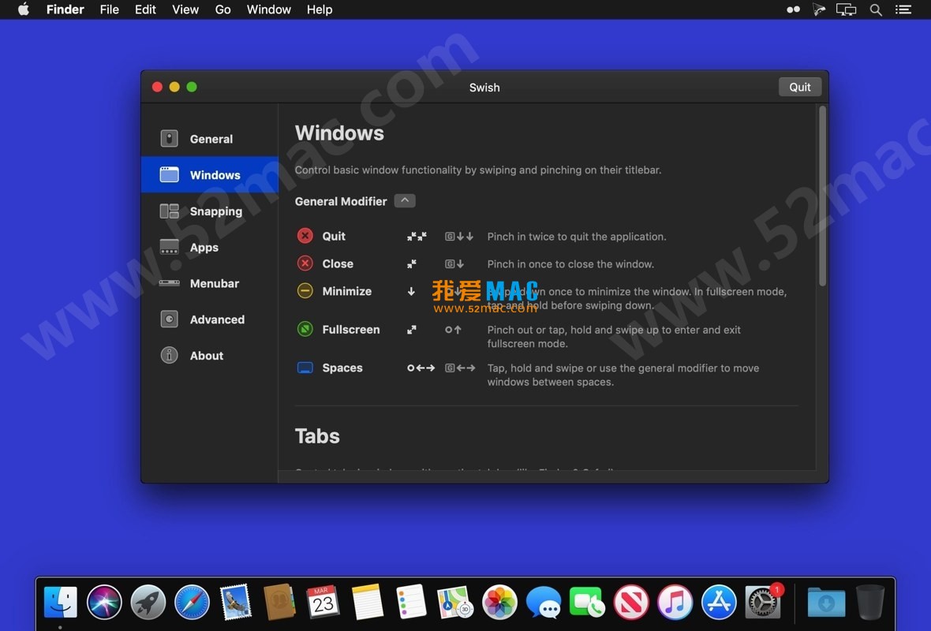Click the double pinch-in glyph in the Quit row
The width and height of the screenshot is (931, 631).
(417, 237)
